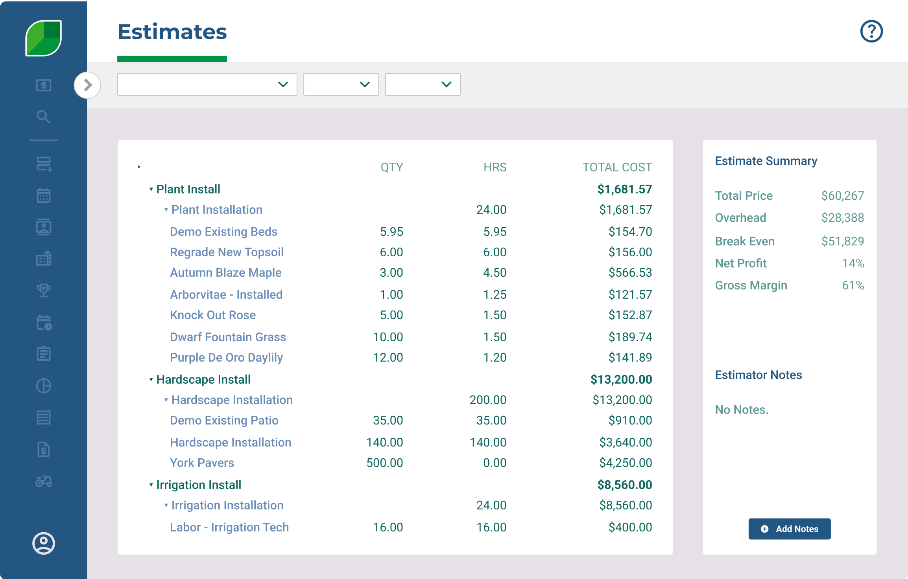Open the third filter dropdown
This screenshot has width=908, height=579.
click(x=423, y=85)
